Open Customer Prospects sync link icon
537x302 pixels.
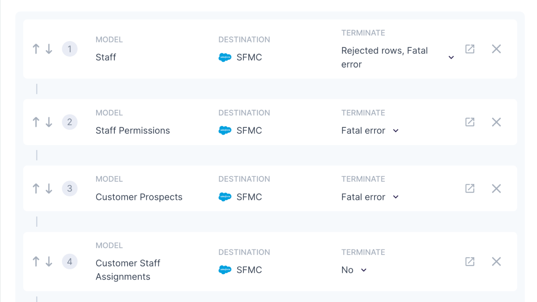pyautogui.click(x=470, y=188)
